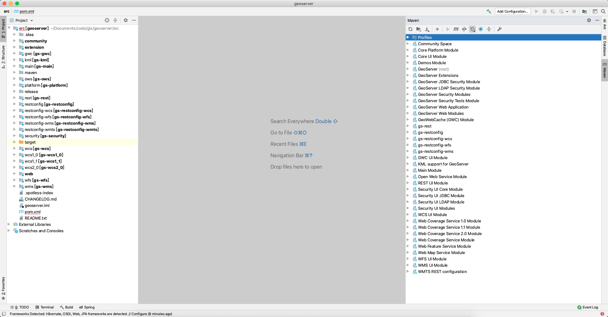This screenshot has width=608, height=317.
Task: Click Add Maven Projects plus icon
Action: pos(437,29)
